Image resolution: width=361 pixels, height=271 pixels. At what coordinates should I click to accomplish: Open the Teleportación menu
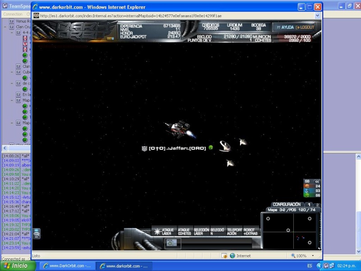(234, 232)
